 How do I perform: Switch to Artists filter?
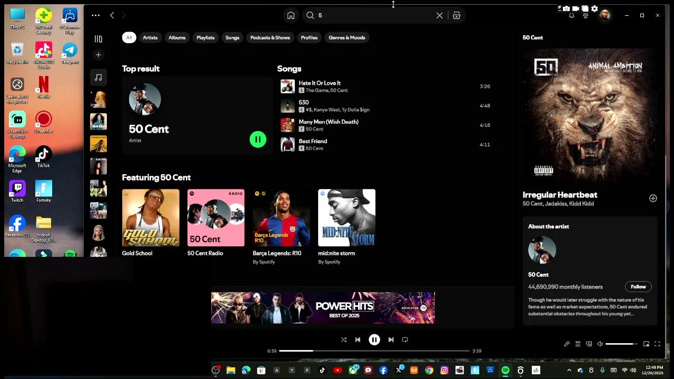click(x=150, y=37)
